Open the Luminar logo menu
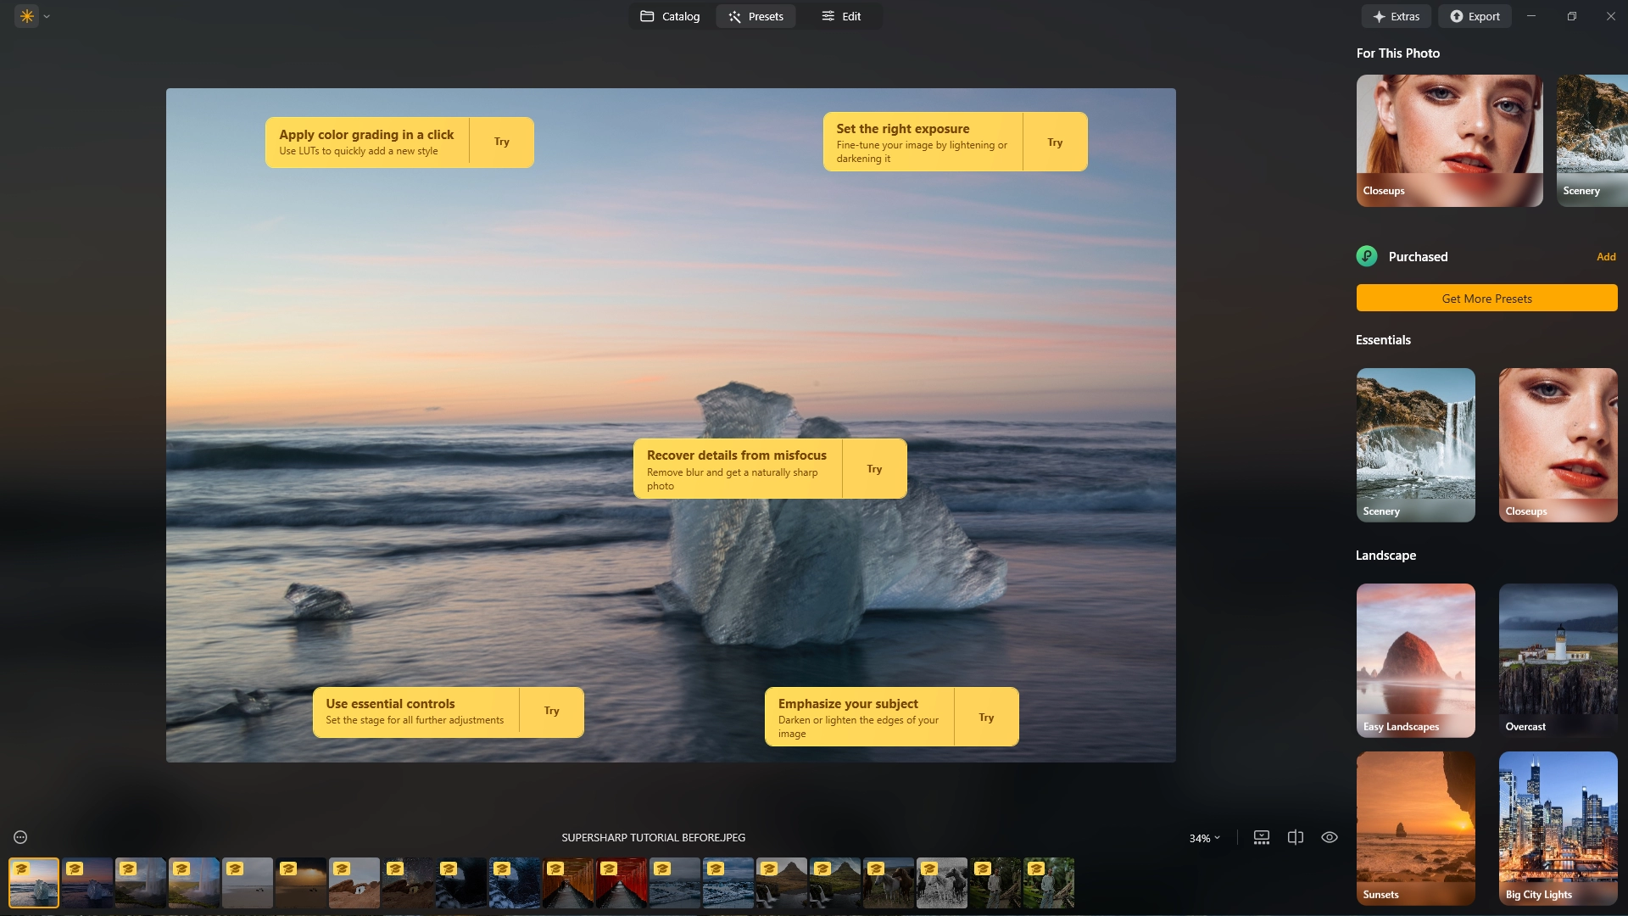This screenshot has width=1628, height=916. (x=27, y=16)
